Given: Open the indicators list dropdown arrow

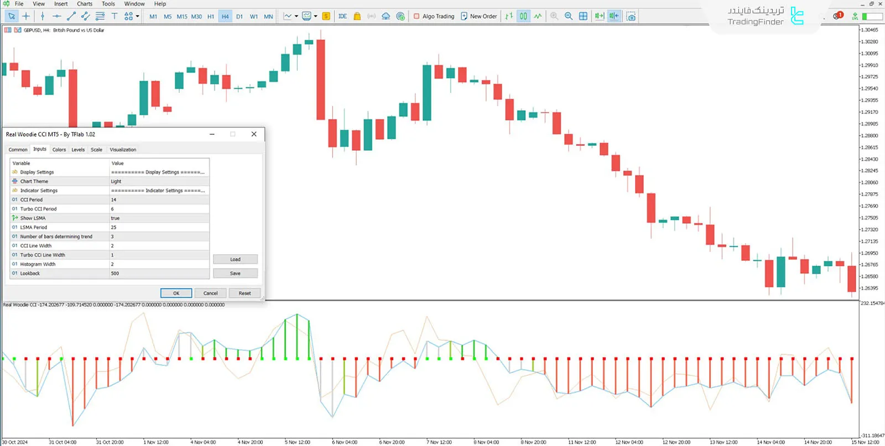Looking at the screenshot, I should [x=296, y=16].
